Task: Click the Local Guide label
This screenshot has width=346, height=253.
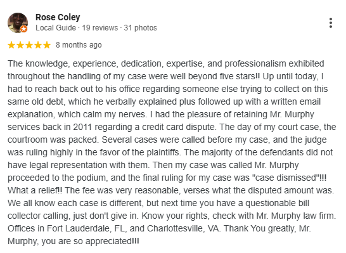Action: click(56, 28)
